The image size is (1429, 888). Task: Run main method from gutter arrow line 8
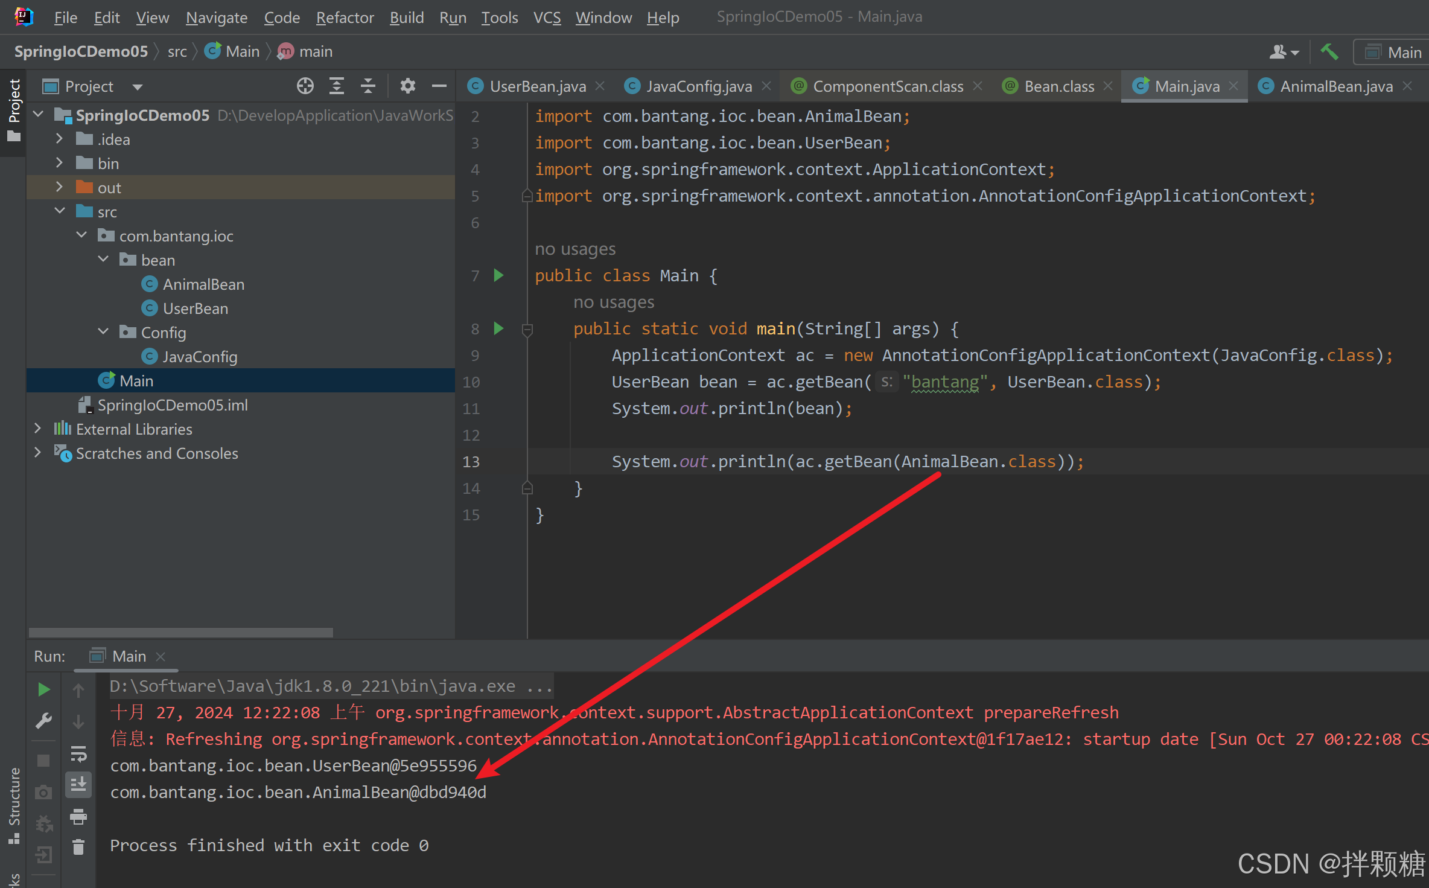click(498, 328)
